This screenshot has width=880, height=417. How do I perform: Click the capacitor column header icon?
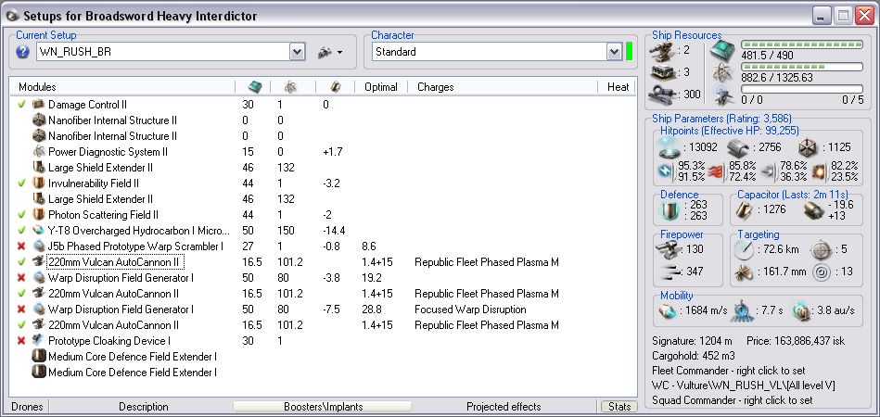(335, 87)
